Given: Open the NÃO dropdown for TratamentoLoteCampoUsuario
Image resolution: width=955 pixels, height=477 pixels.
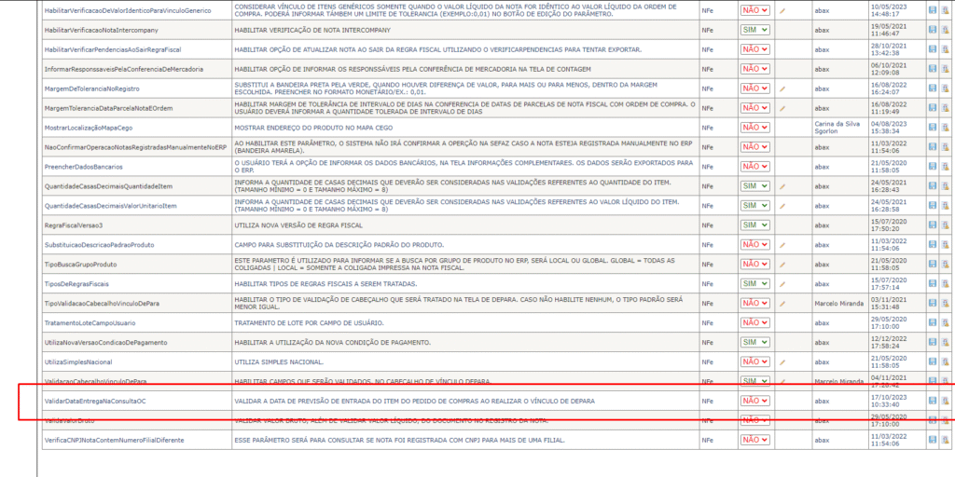Looking at the screenshot, I should click(x=754, y=322).
